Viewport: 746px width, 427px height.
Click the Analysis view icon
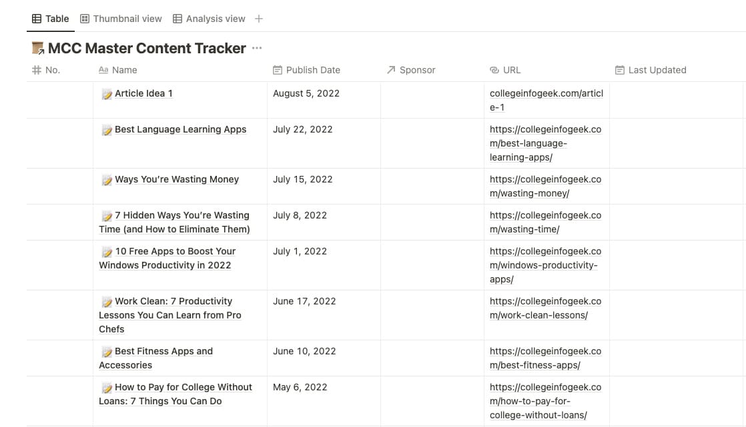(177, 18)
